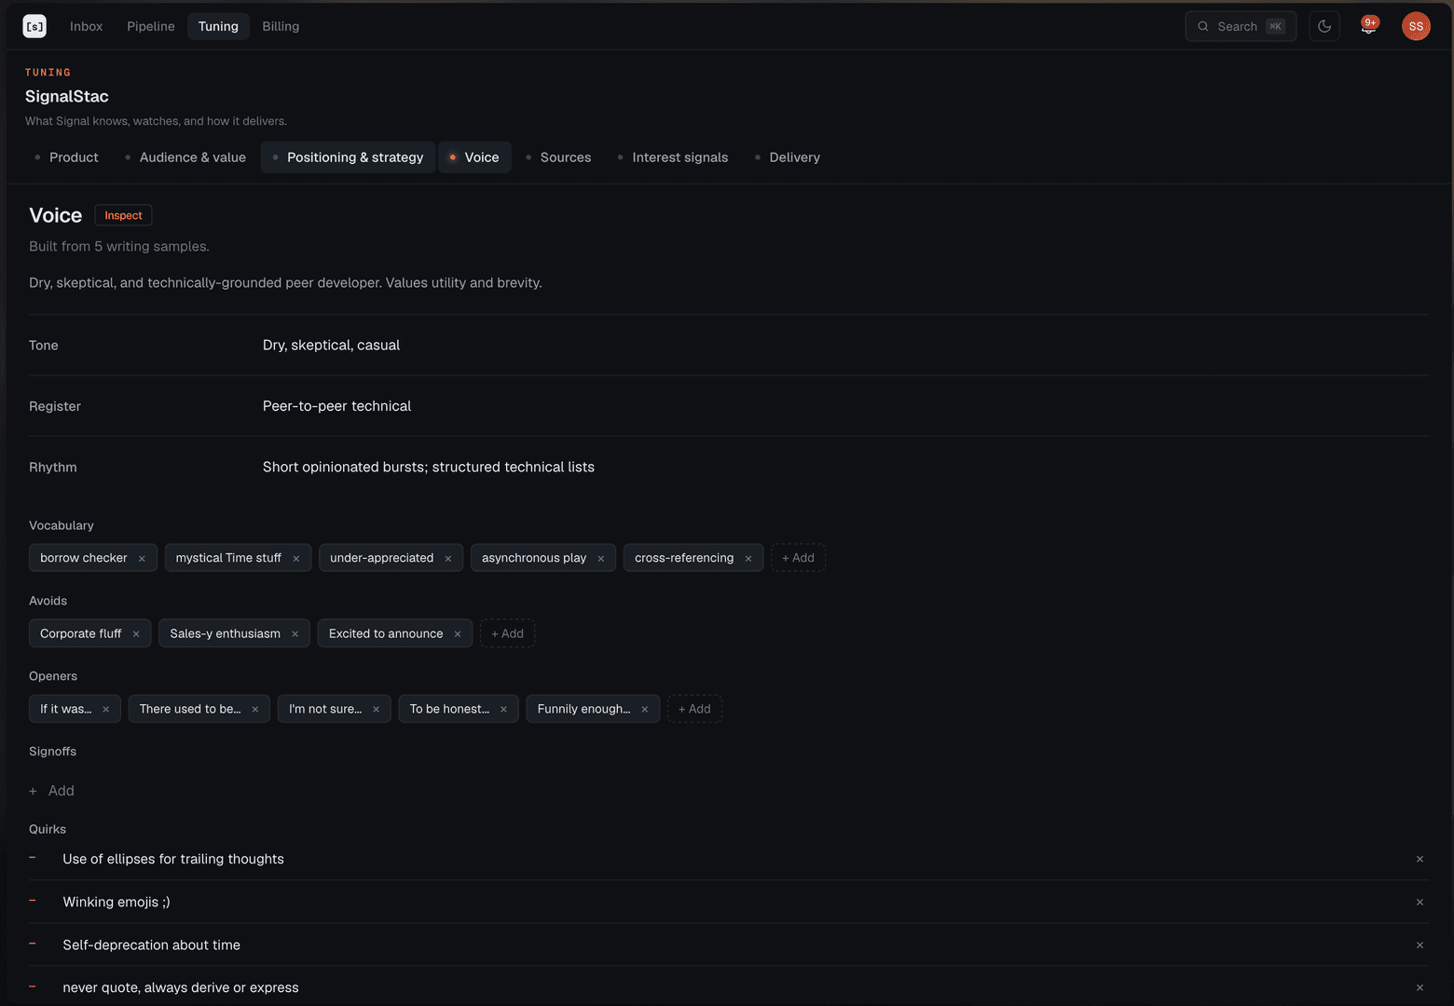1454x1006 pixels.
Task: Open Positioning & strategy tab
Action: (348, 157)
